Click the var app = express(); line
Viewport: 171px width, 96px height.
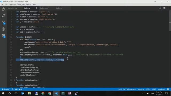[x=26, y=29]
